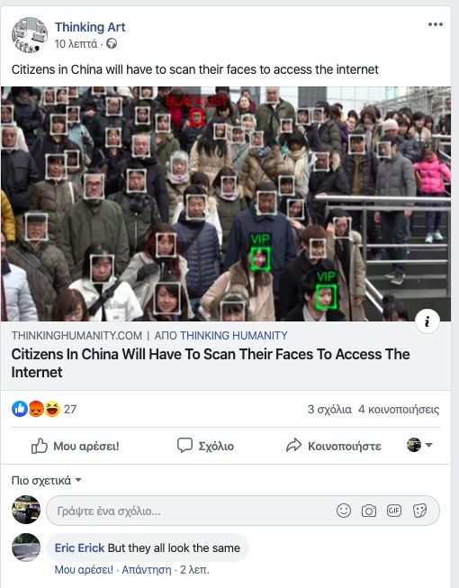459x588 pixels.
Task: Click the globe public-audience icon
Action: tap(112, 44)
